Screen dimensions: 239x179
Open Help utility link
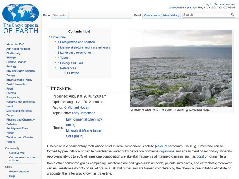click(12, 176)
